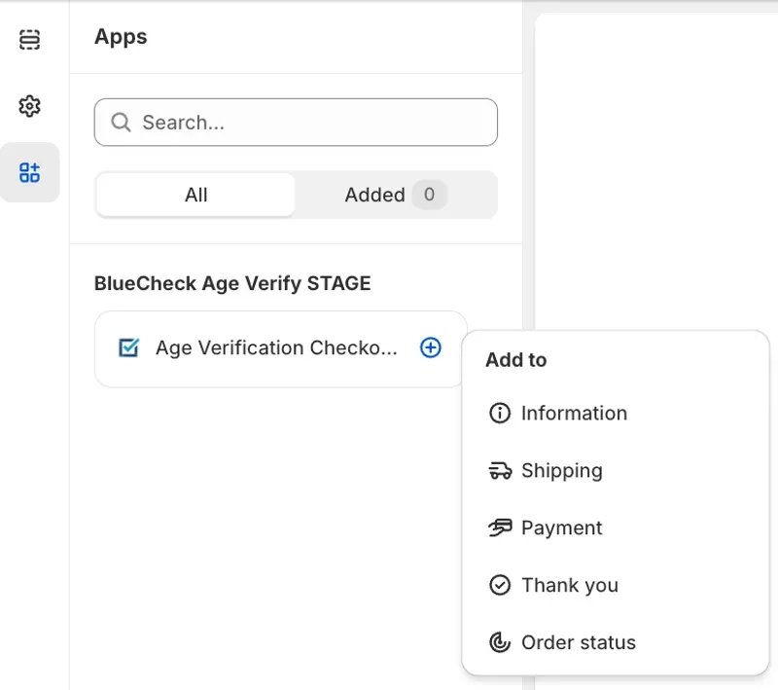Image resolution: width=778 pixels, height=690 pixels.
Task: Add block to the Order status page
Action: pyautogui.click(x=616, y=642)
